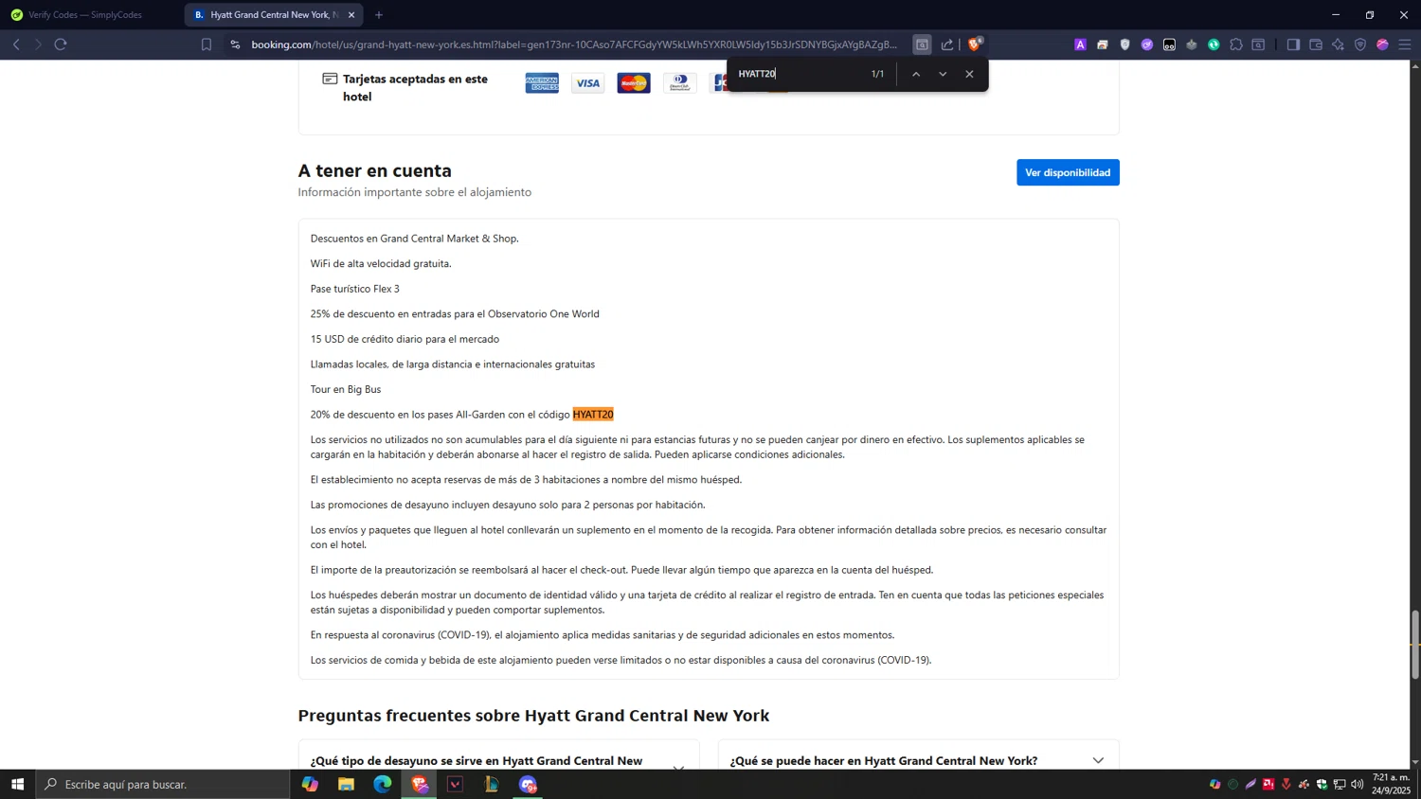The image size is (1421, 799).
Task: Open the Brave Shields lion icon
Action: click(975, 44)
